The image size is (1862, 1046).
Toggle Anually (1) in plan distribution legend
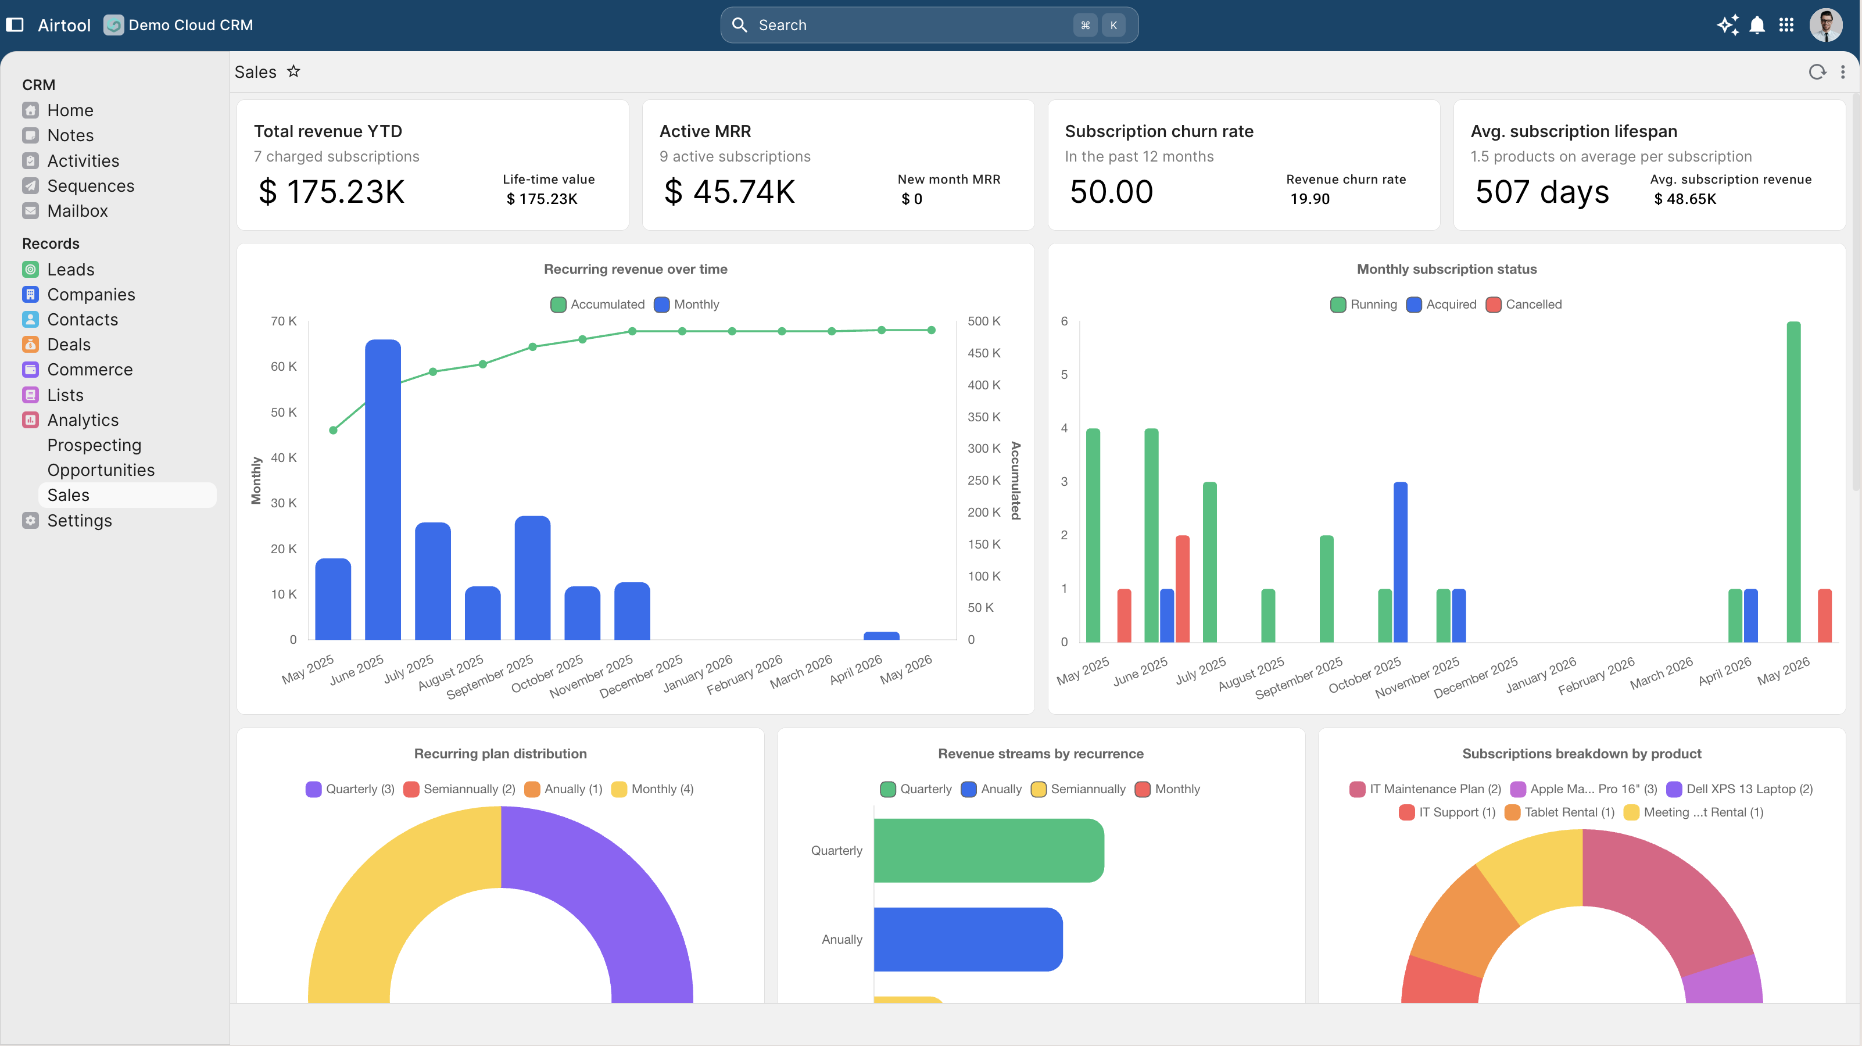pyautogui.click(x=564, y=789)
